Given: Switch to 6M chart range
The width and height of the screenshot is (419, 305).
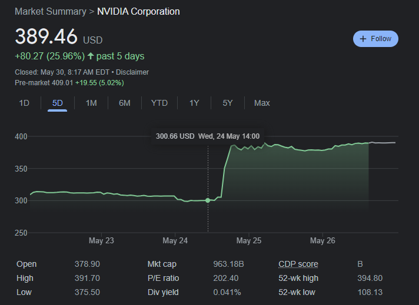Looking at the screenshot, I should coord(124,103).
